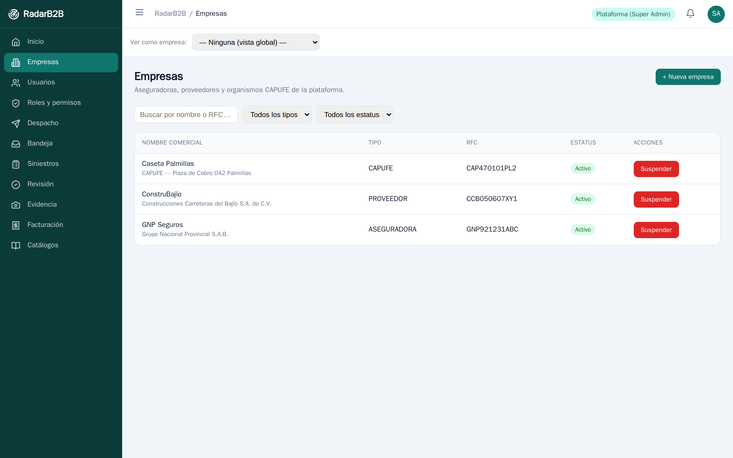This screenshot has width=733, height=458.
Task: Click the Despacho paper plane icon
Action: pyautogui.click(x=16, y=123)
